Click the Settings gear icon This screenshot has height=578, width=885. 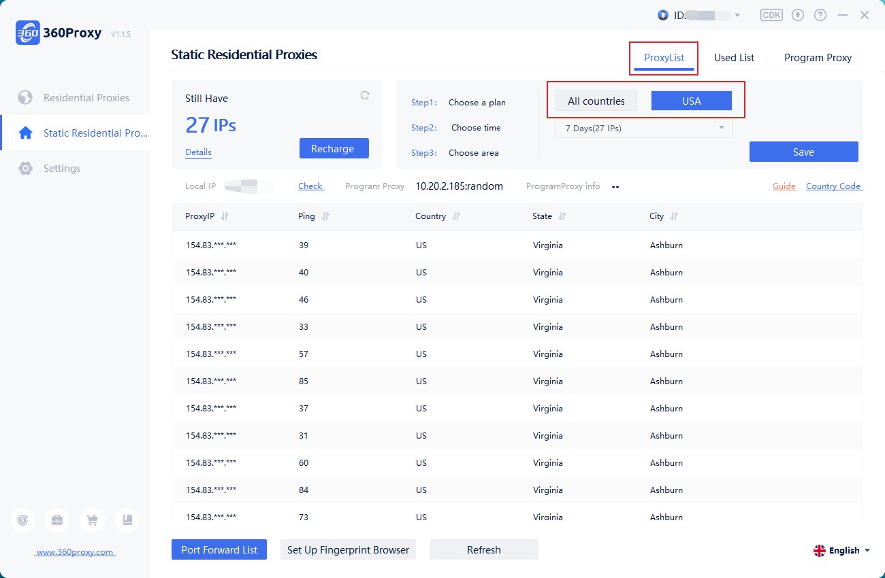point(25,169)
